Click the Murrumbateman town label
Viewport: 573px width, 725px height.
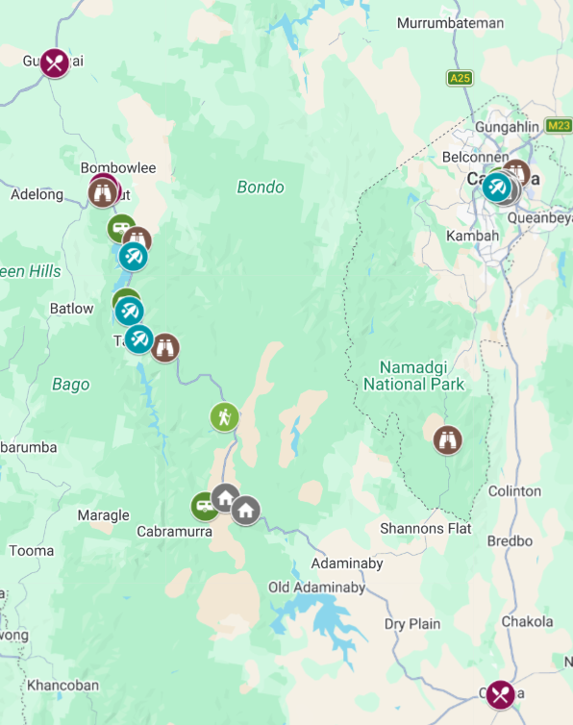(450, 23)
